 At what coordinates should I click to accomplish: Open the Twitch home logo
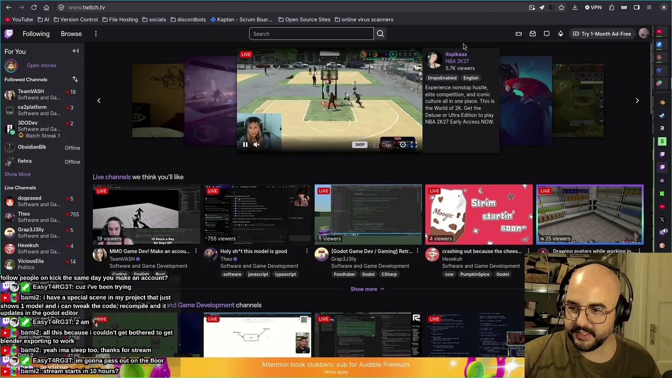coord(9,34)
